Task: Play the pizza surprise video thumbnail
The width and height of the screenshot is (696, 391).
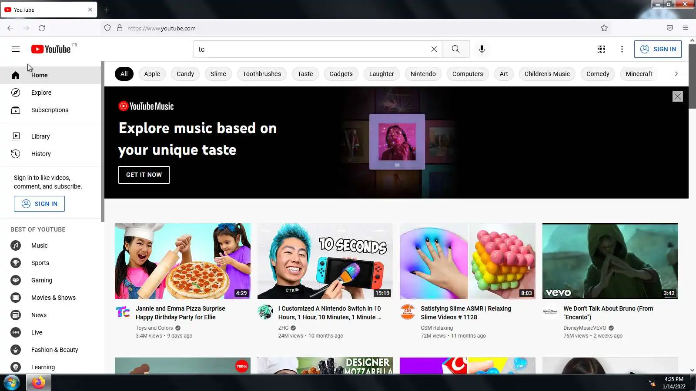Action: click(x=183, y=261)
